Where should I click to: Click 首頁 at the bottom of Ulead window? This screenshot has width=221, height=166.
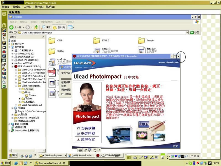pyautogui.click(x=175, y=146)
